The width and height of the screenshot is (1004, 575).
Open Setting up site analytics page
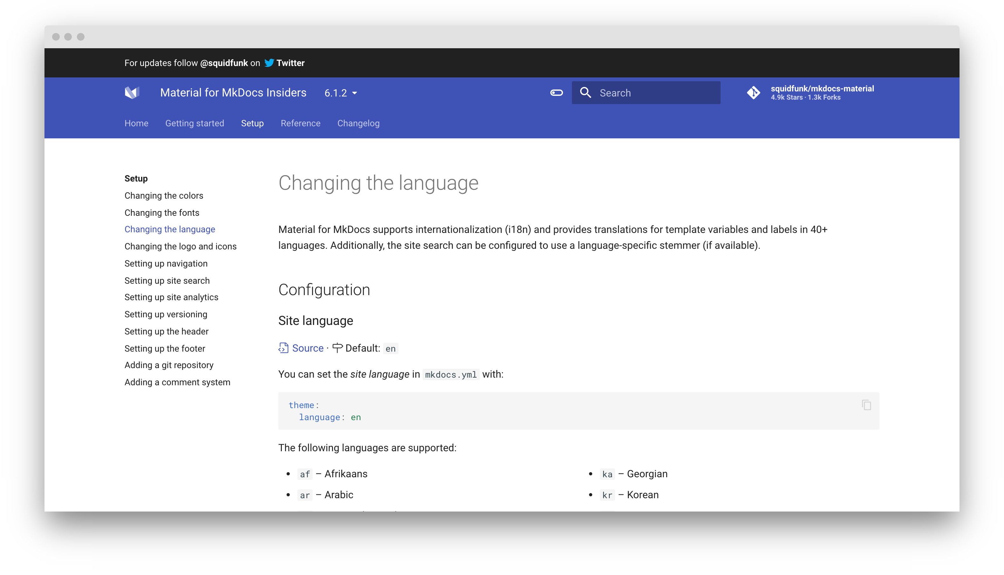point(171,297)
